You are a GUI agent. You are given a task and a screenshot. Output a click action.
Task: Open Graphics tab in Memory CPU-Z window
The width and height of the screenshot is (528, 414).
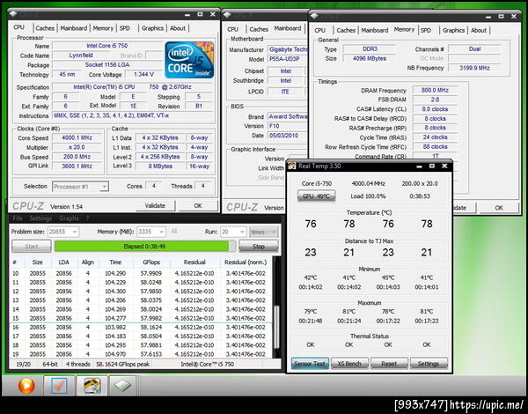(453, 30)
